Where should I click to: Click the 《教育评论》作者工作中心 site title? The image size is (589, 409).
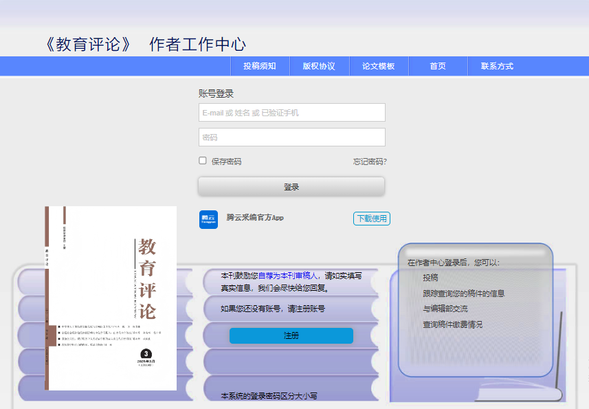pos(146,44)
